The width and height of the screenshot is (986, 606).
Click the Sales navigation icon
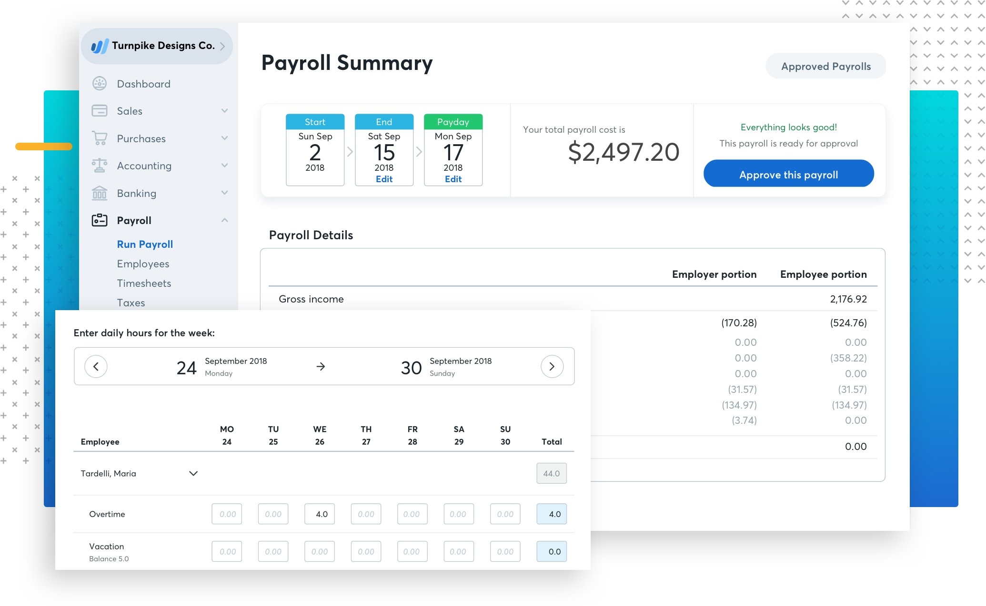click(x=99, y=110)
